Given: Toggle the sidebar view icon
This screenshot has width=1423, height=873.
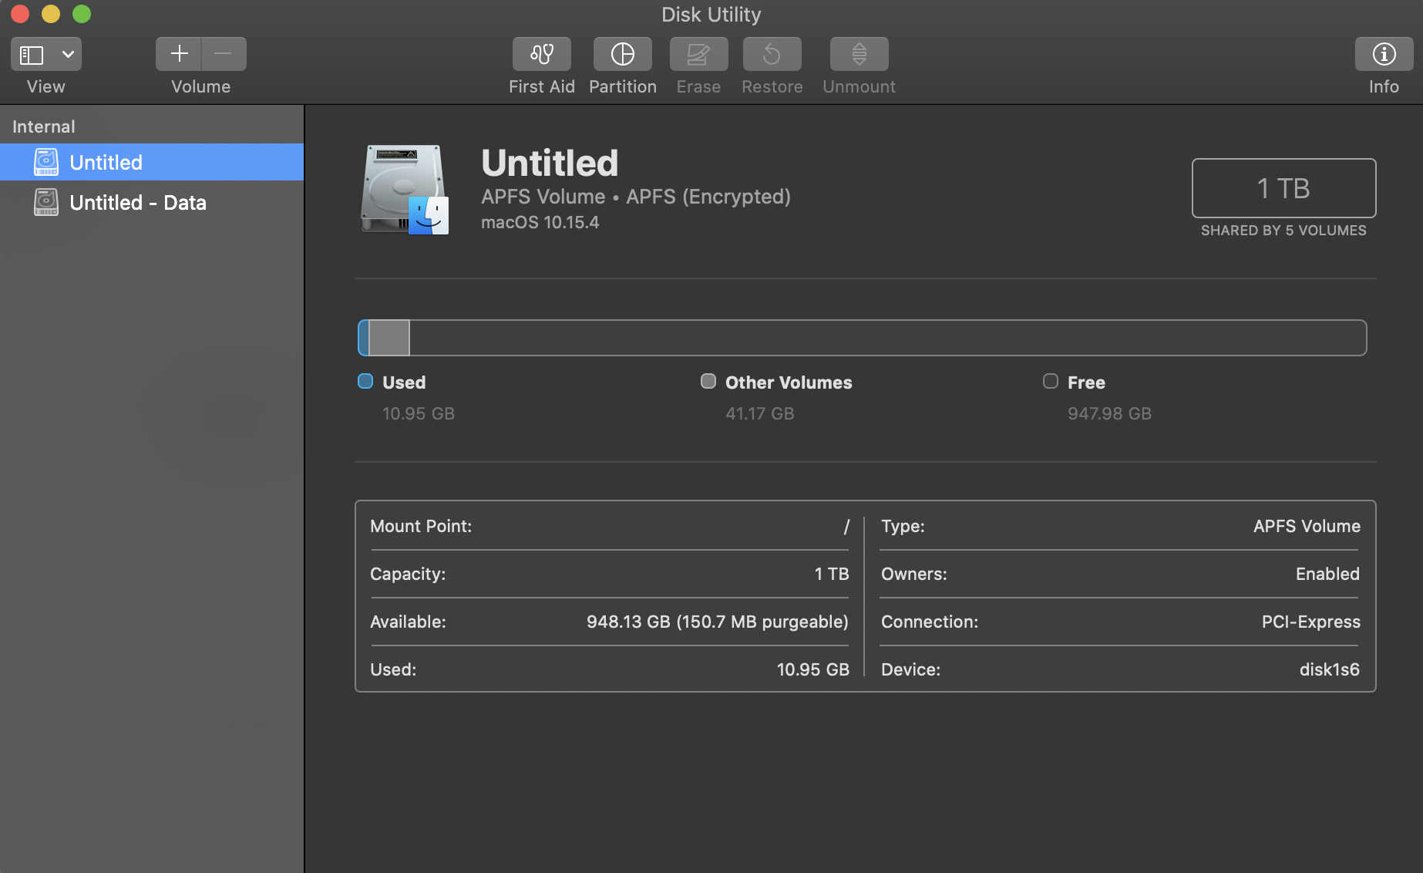Looking at the screenshot, I should coord(32,55).
